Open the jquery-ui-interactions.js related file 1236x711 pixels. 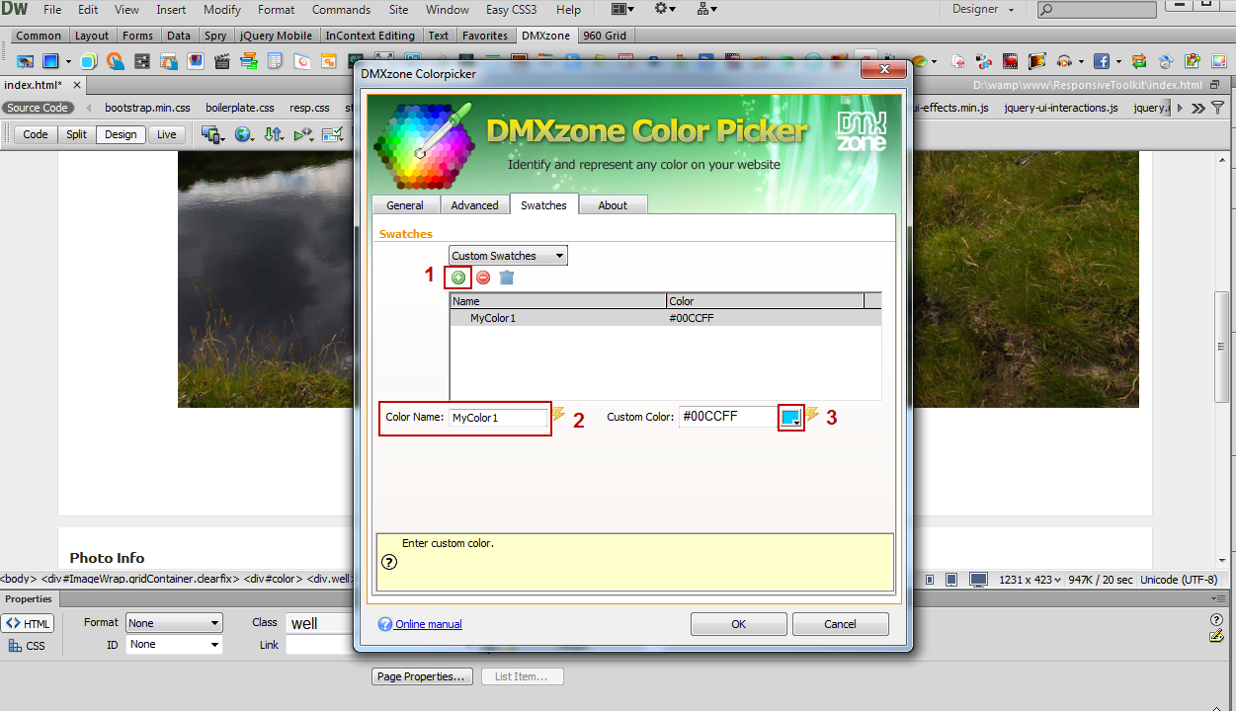(1061, 108)
